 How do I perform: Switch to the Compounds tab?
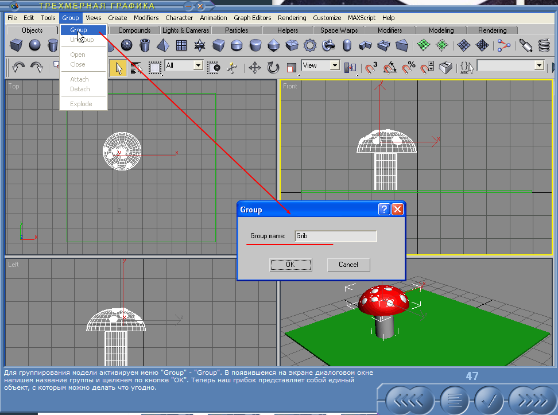[134, 30]
